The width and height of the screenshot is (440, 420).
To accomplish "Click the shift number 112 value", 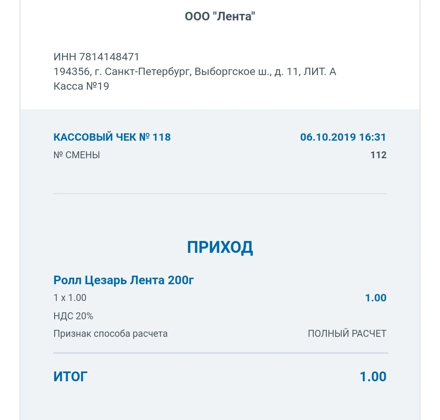I will click(378, 155).
